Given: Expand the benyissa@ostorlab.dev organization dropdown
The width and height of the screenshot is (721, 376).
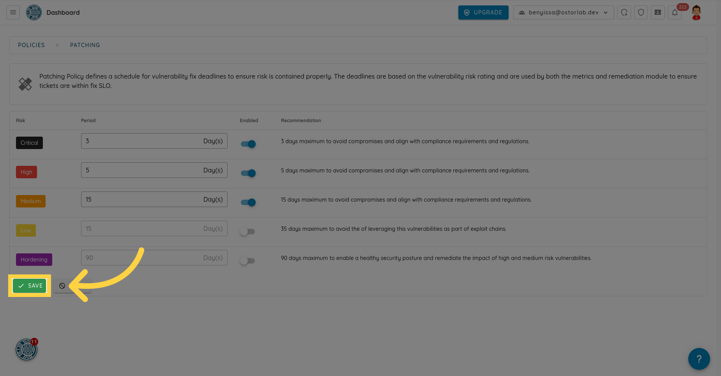Looking at the screenshot, I should 563,12.
